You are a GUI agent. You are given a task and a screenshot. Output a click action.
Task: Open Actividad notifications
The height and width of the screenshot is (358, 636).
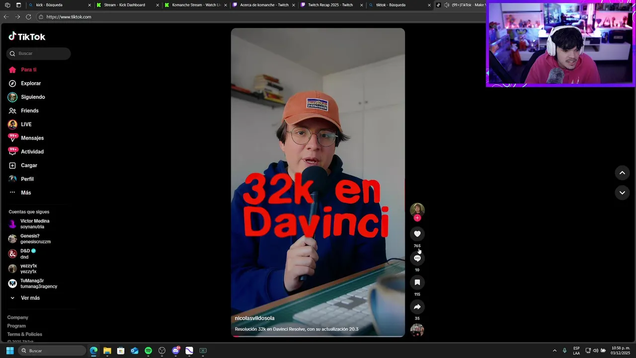(26, 152)
